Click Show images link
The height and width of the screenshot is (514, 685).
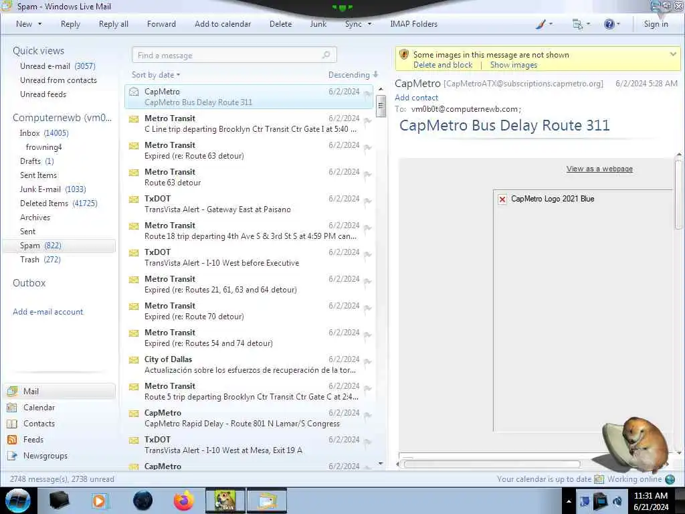[513, 65]
